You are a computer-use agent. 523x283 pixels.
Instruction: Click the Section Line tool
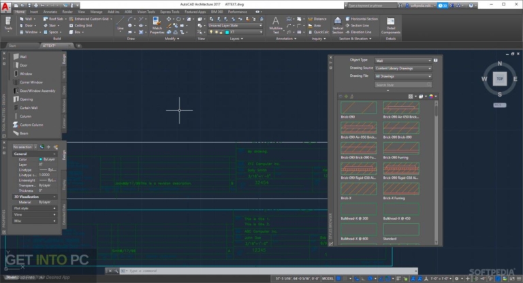(x=357, y=25)
